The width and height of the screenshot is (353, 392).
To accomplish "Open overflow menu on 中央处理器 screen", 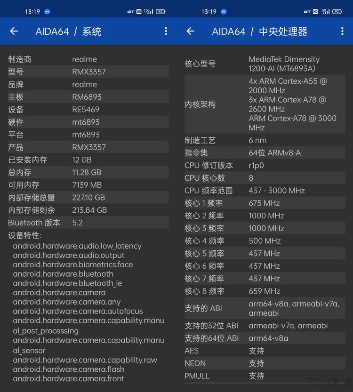I will point(342,31).
